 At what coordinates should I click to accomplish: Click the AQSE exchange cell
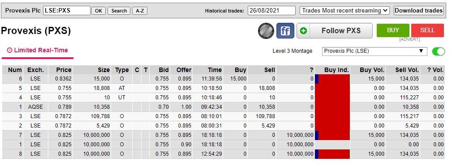click(x=35, y=107)
